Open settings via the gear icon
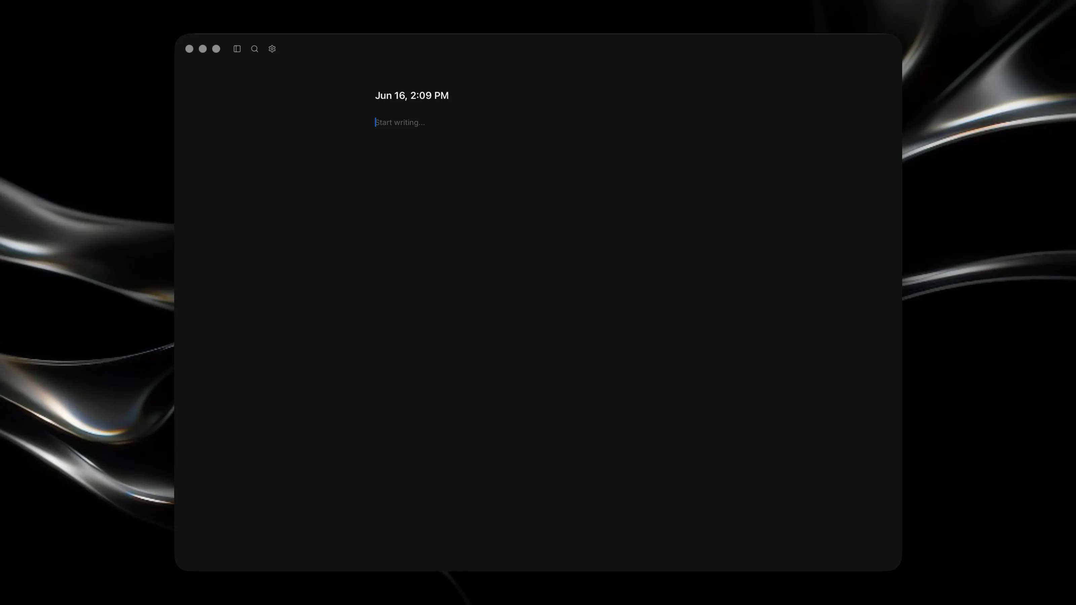Image resolution: width=1076 pixels, height=605 pixels. point(272,49)
